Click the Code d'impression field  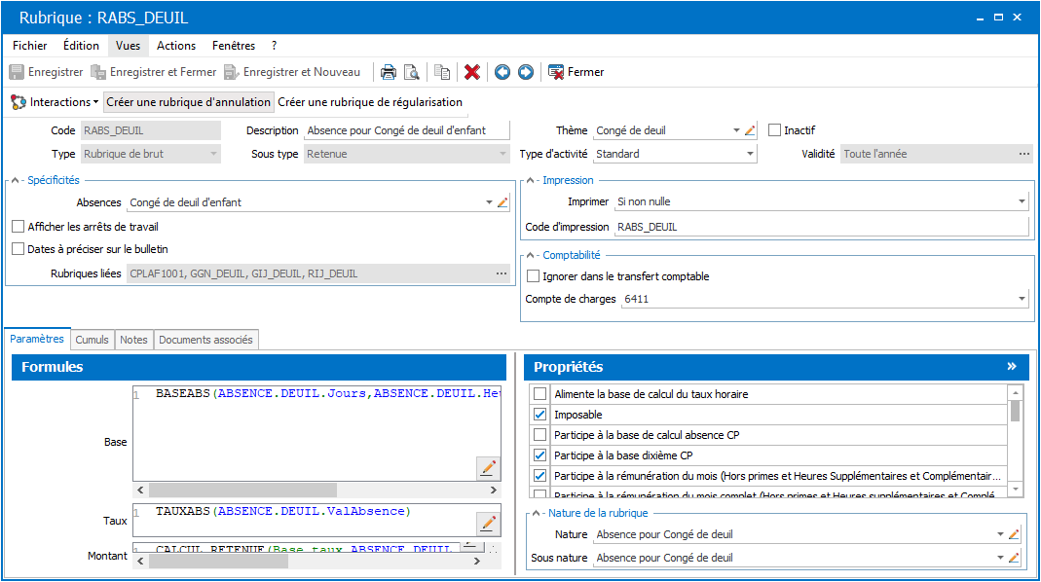pos(821,227)
